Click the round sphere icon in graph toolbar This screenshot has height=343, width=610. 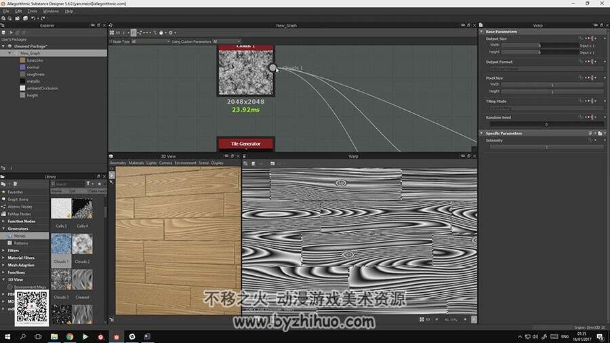(x=161, y=33)
